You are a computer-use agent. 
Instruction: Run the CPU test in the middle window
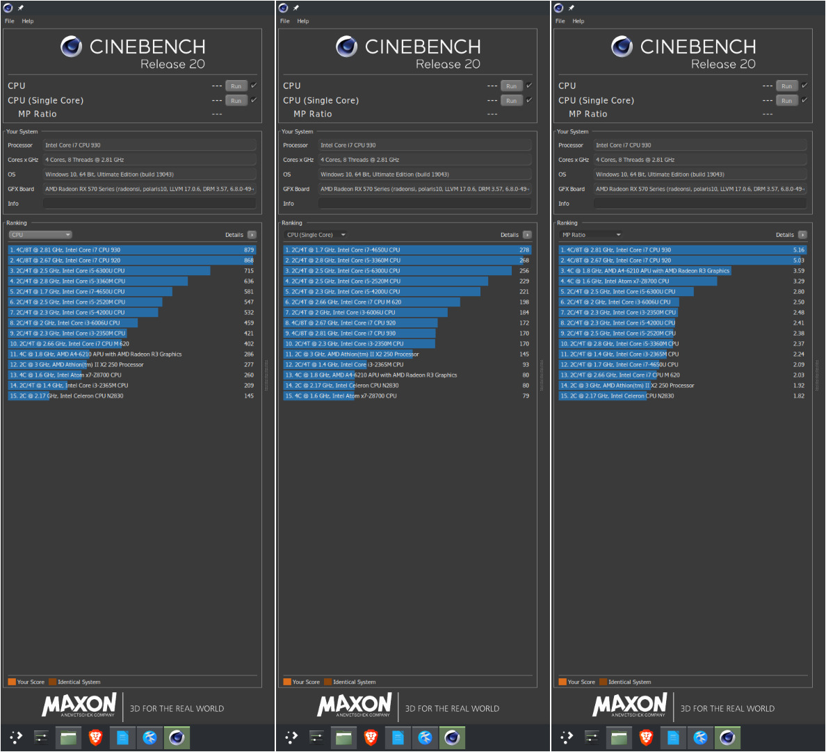(x=512, y=86)
